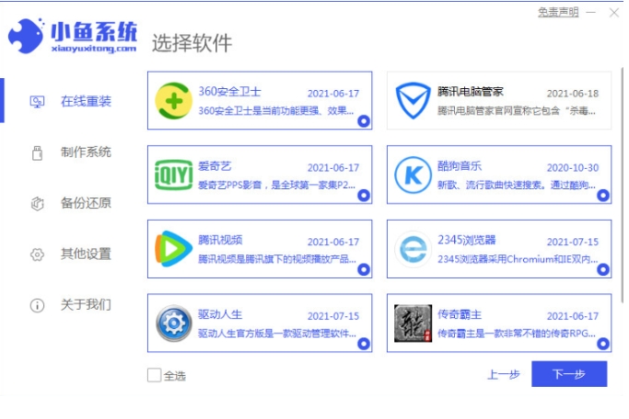The width and height of the screenshot is (629, 419).
Task: Click the 小鱼系统 fish logo
Action: (x=26, y=36)
